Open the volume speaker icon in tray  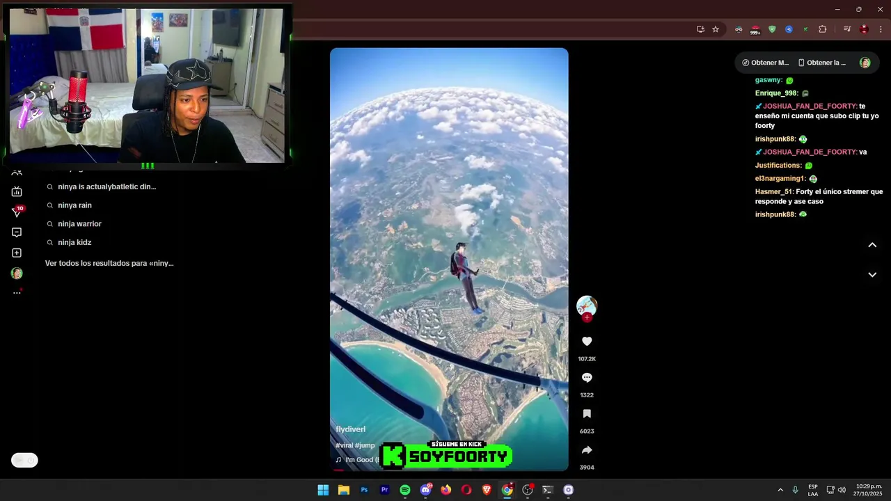coord(842,490)
